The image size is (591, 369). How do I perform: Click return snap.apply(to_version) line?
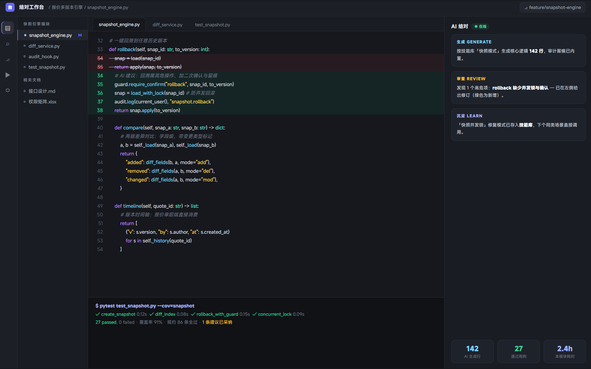266,110
